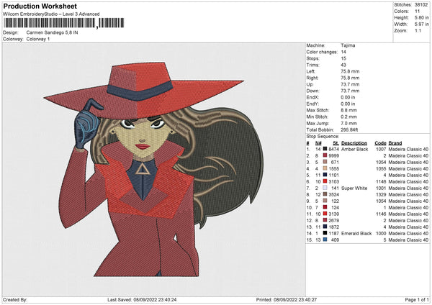The width and height of the screenshot is (432, 305).
Task: Click the 'Page 1 of 1' footer text
Action: 417,299
